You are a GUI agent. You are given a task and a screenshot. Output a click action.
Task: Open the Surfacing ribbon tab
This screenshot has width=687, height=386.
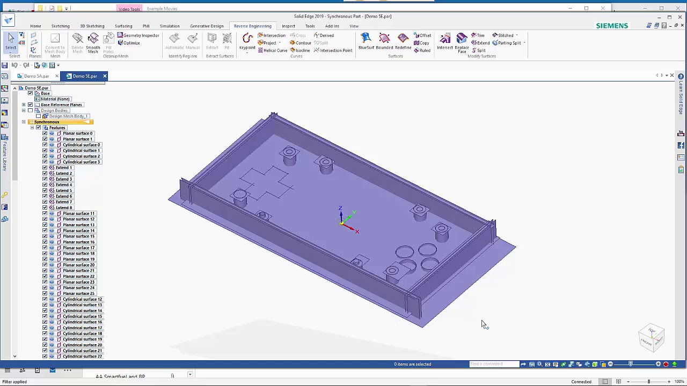click(123, 26)
